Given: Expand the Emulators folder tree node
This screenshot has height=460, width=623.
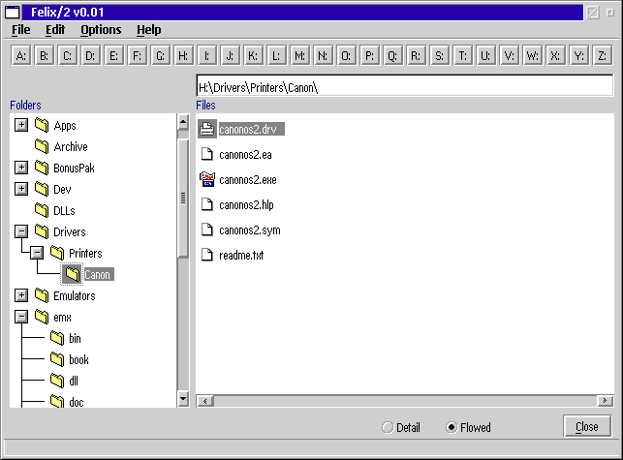Looking at the screenshot, I should pyautogui.click(x=21, y=295).
